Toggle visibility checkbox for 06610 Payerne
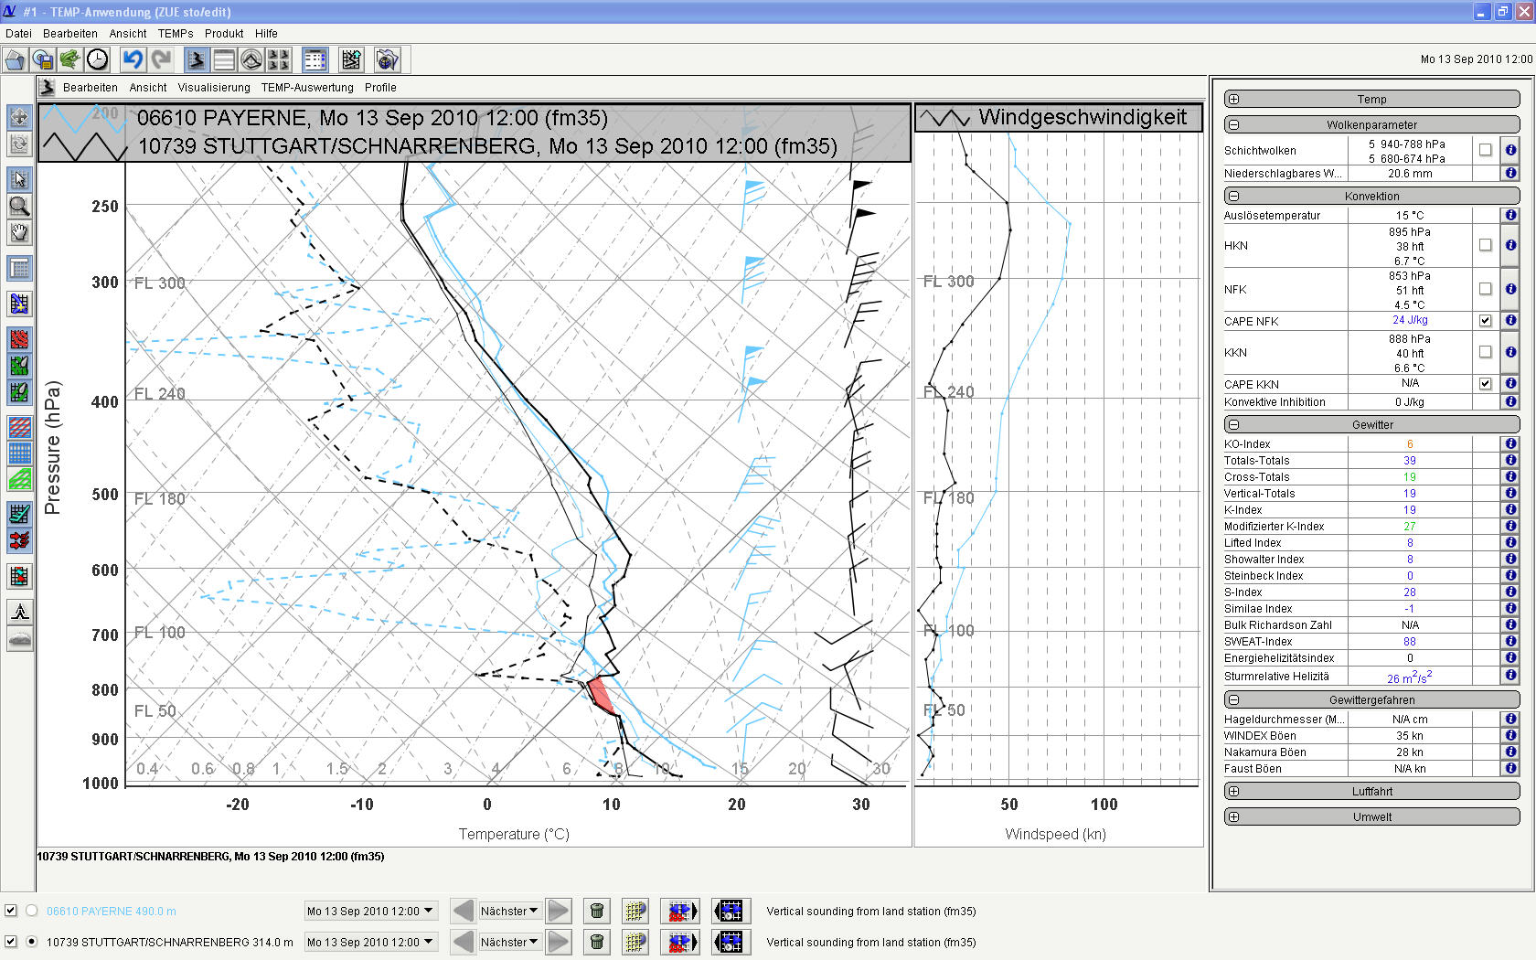 pos(11,911)
